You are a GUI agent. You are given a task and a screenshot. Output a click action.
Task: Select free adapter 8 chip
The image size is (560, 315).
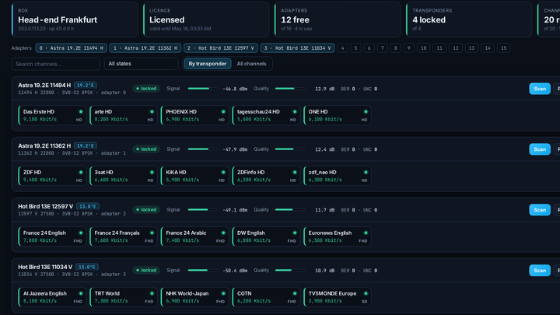click(395, 48)
